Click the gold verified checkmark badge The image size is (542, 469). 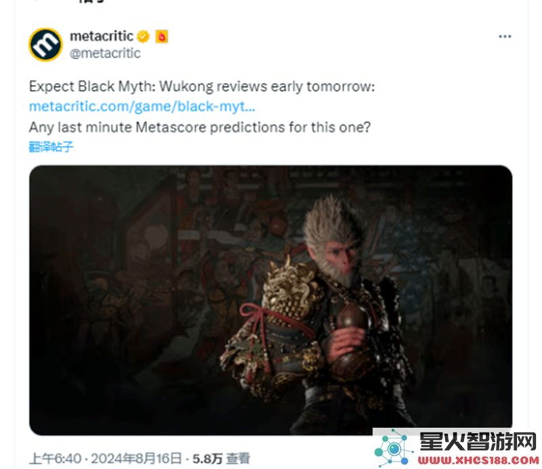(x=143, y=37)
